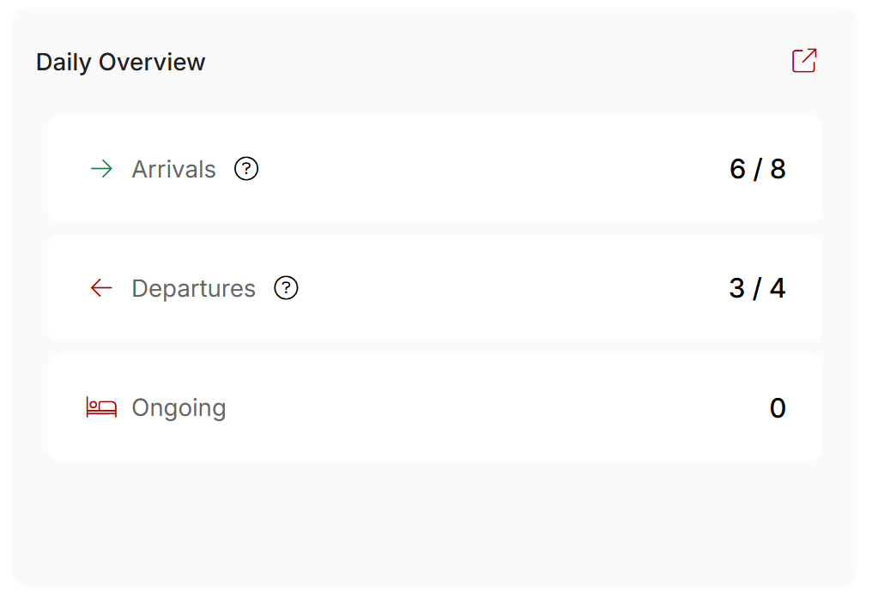Select the Departures label
878x596 pixels.
point(194,289)
